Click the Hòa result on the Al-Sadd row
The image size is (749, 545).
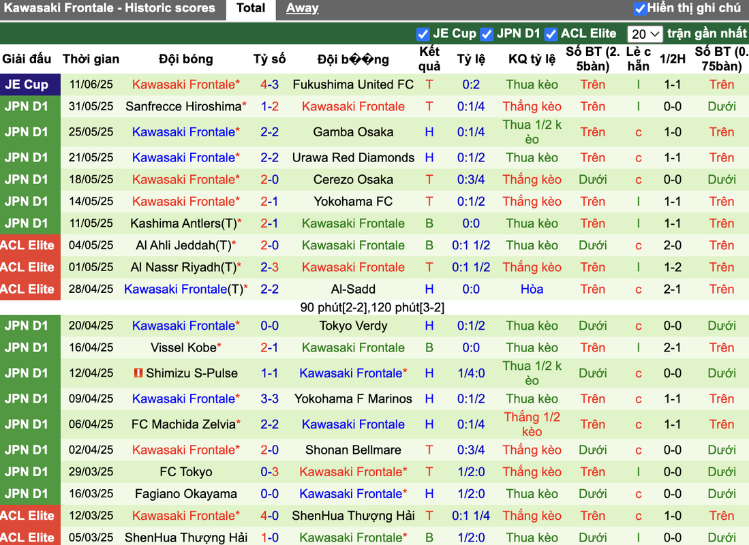click(x=532, y=290)
